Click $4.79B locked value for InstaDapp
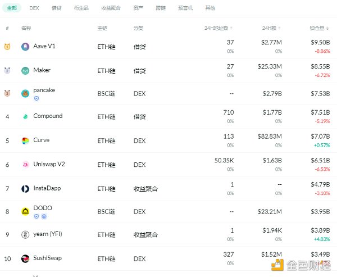 coord(320,184)
